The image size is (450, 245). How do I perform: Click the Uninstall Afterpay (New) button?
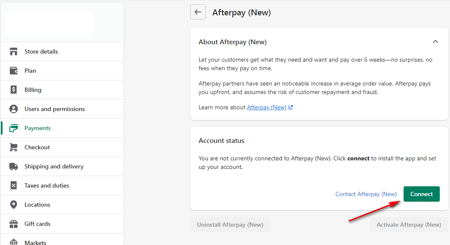(x=230, y=225)
